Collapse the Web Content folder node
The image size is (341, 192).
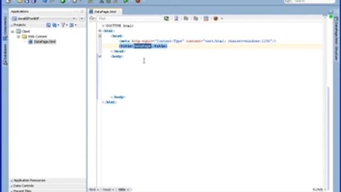19,36
